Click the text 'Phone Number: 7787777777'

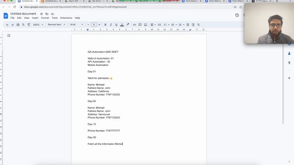point(104,131)
